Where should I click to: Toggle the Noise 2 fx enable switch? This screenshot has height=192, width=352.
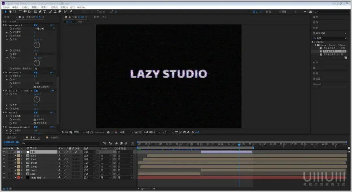click(x=6, y=112)
